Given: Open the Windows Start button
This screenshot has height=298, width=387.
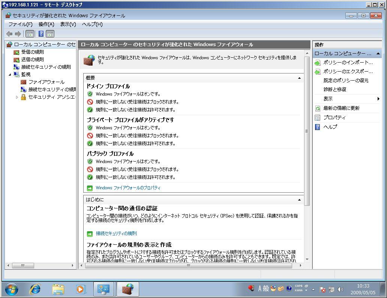Looking at the screenshot, I should click(11, 289).
